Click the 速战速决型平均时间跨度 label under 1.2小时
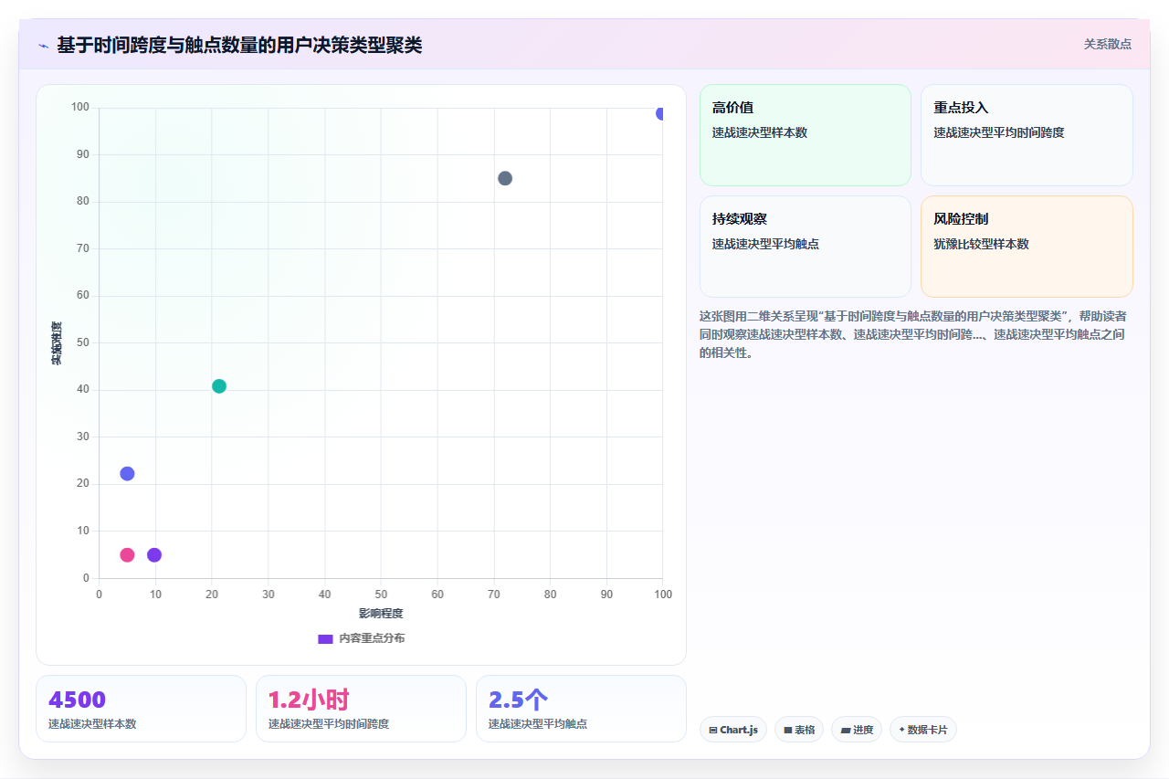The image size is (1169, 779). [329, 724]
